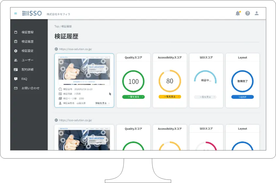Click 2020/02/08 15:23 date text
The height and width of the screenshot is (183, 276).
point(83,89)
